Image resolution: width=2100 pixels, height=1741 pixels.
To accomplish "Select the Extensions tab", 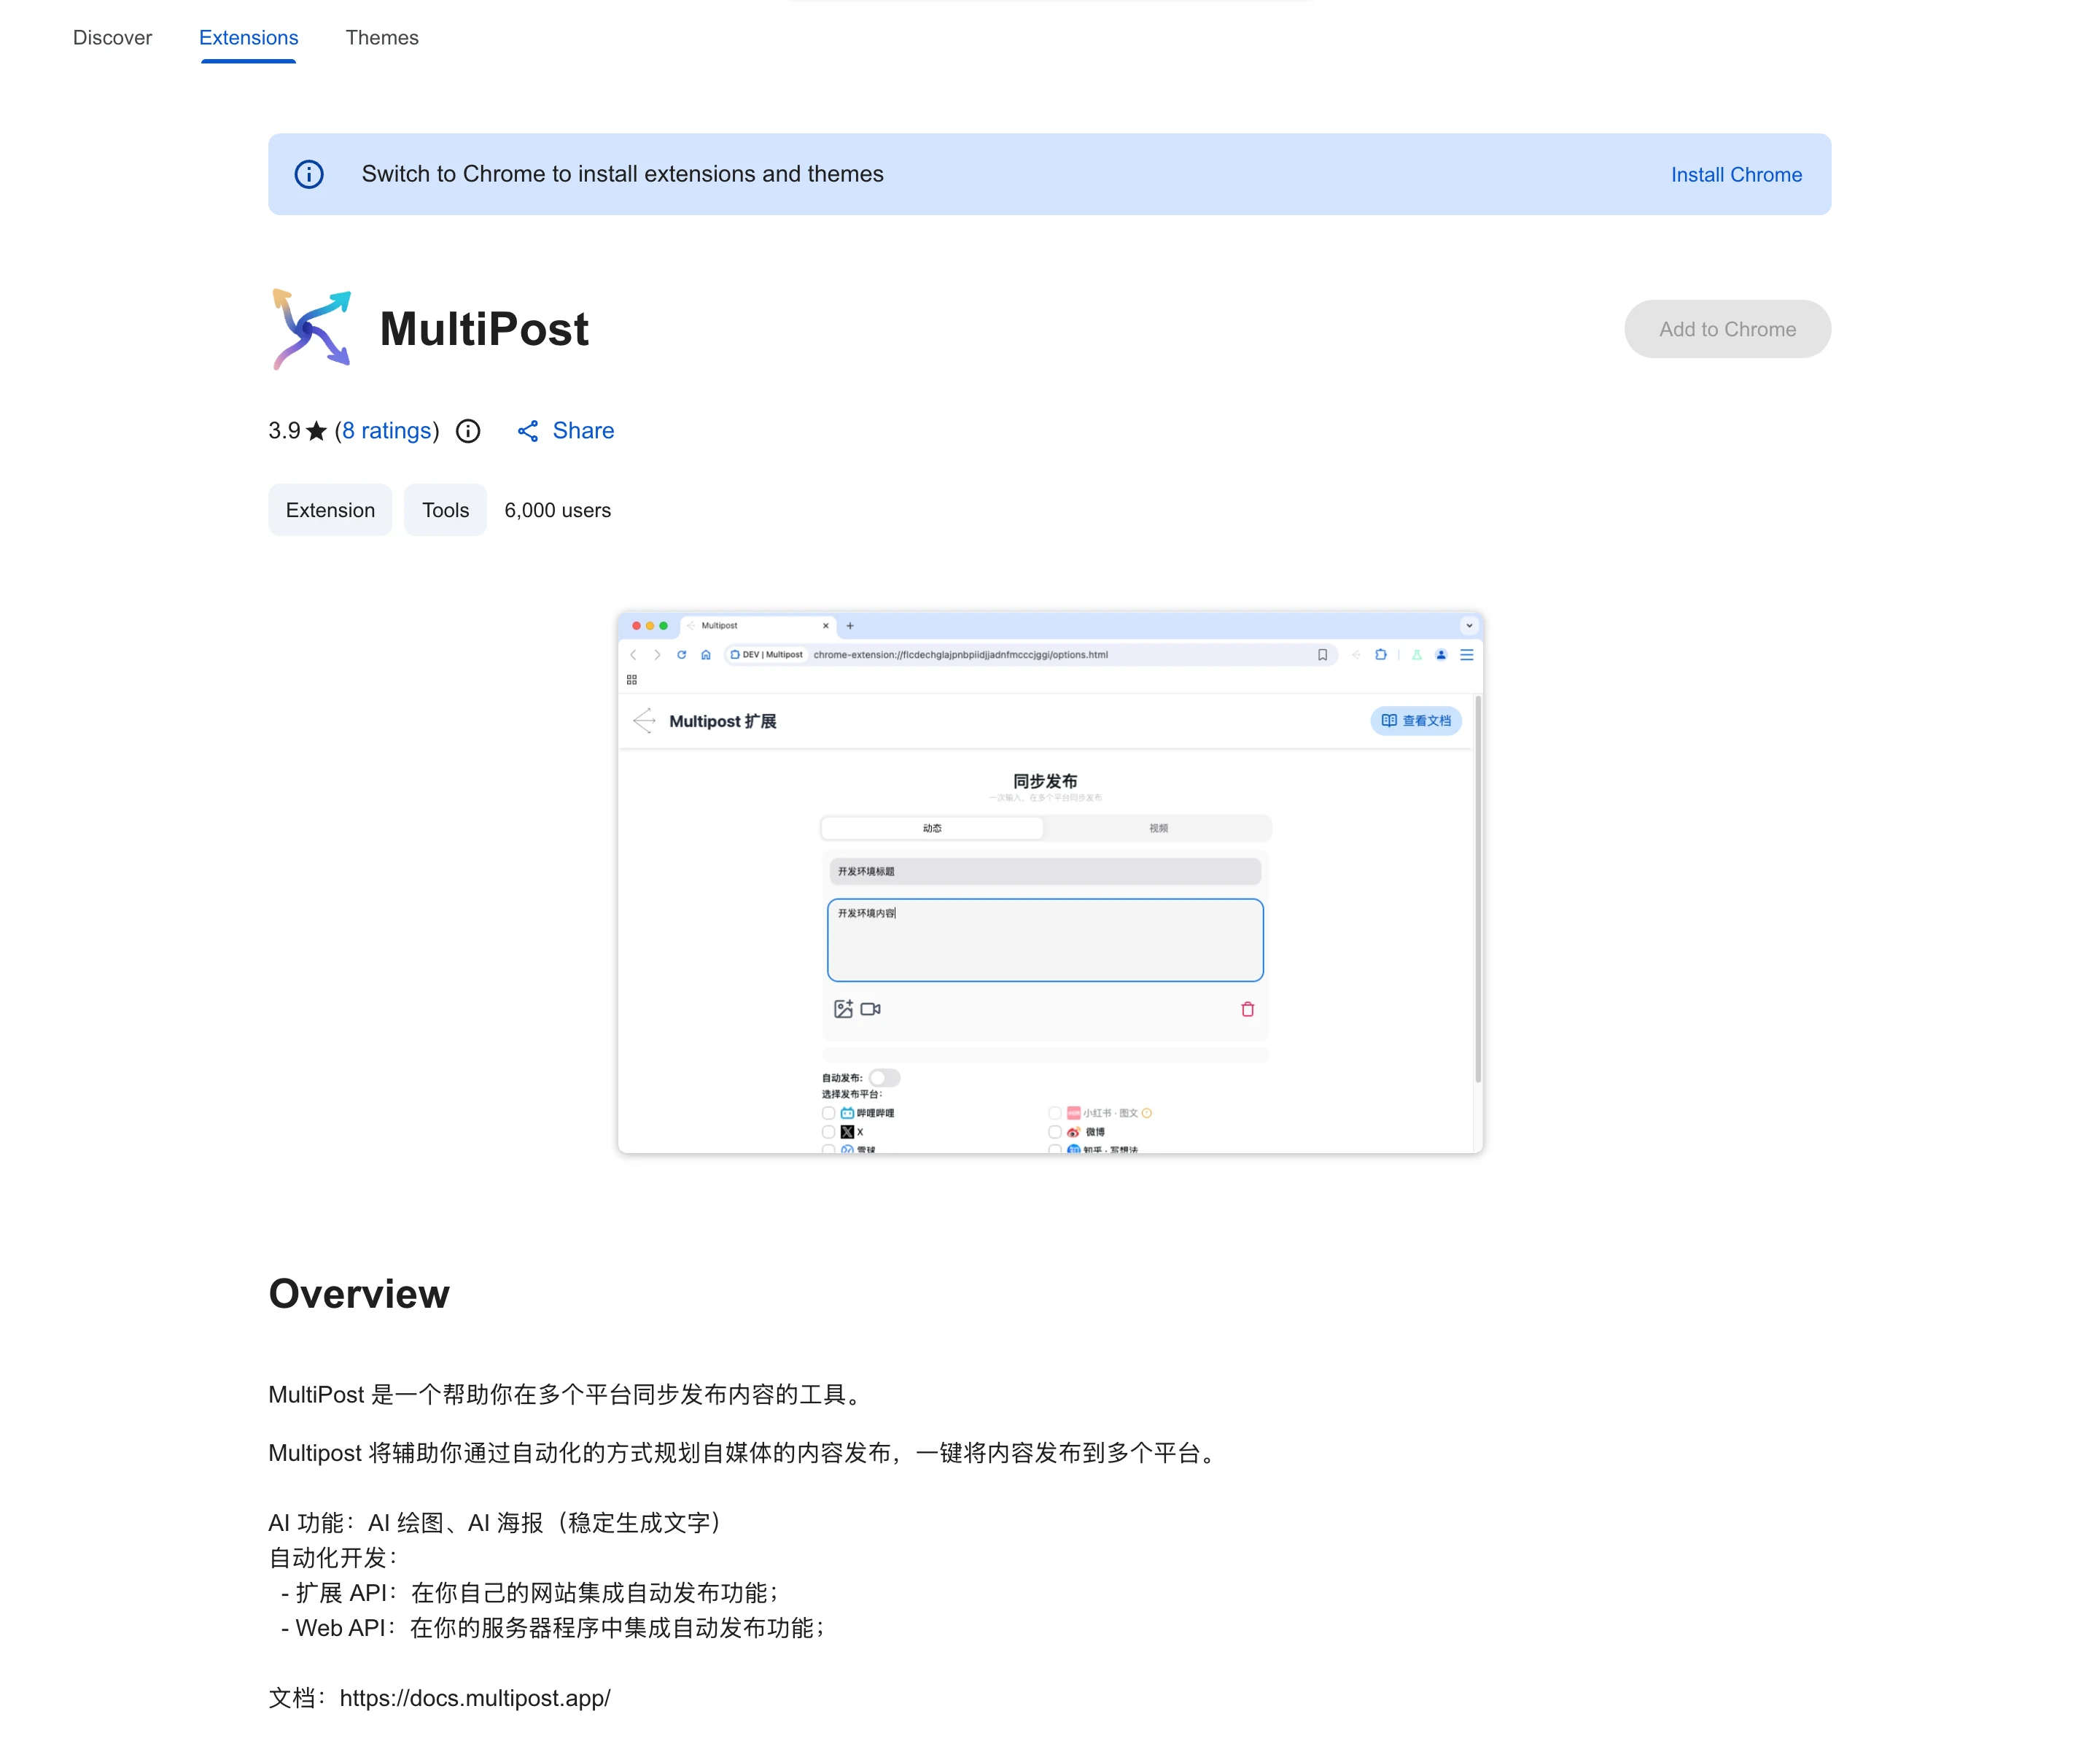I will click(248, 38).
